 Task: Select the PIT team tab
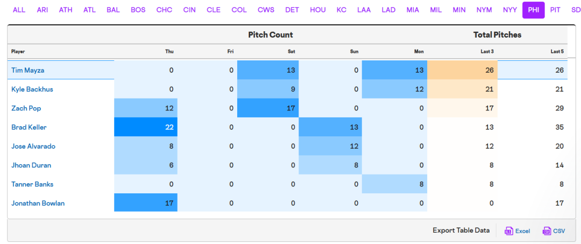555,10
